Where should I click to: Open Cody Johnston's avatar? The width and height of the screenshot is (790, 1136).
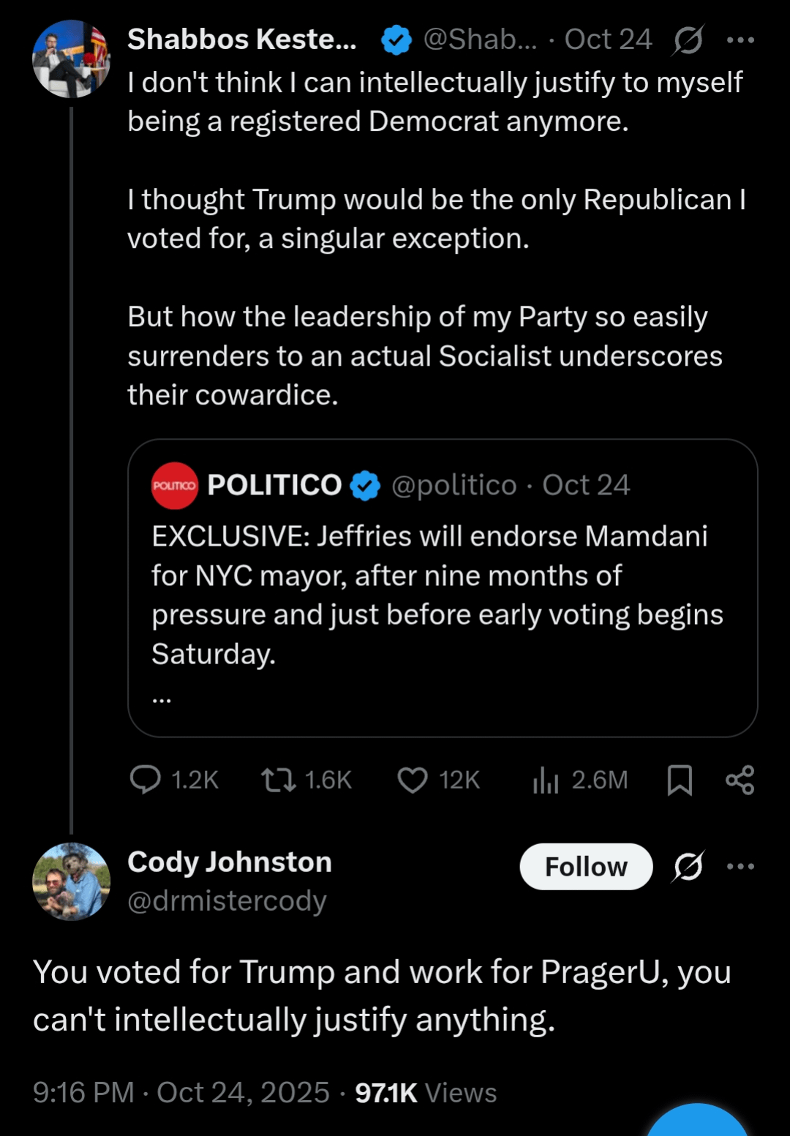(71, 881)
